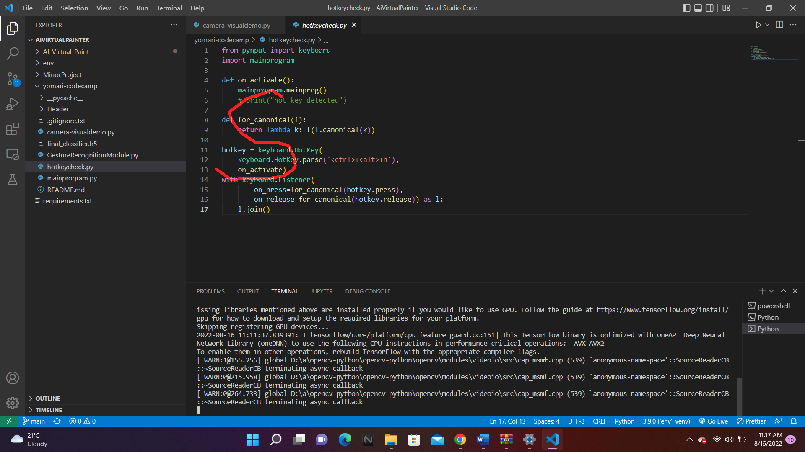Switch to camera-visualdemo.py editor tab
This screenshot has height=452, width=805.
coord(236,25)
